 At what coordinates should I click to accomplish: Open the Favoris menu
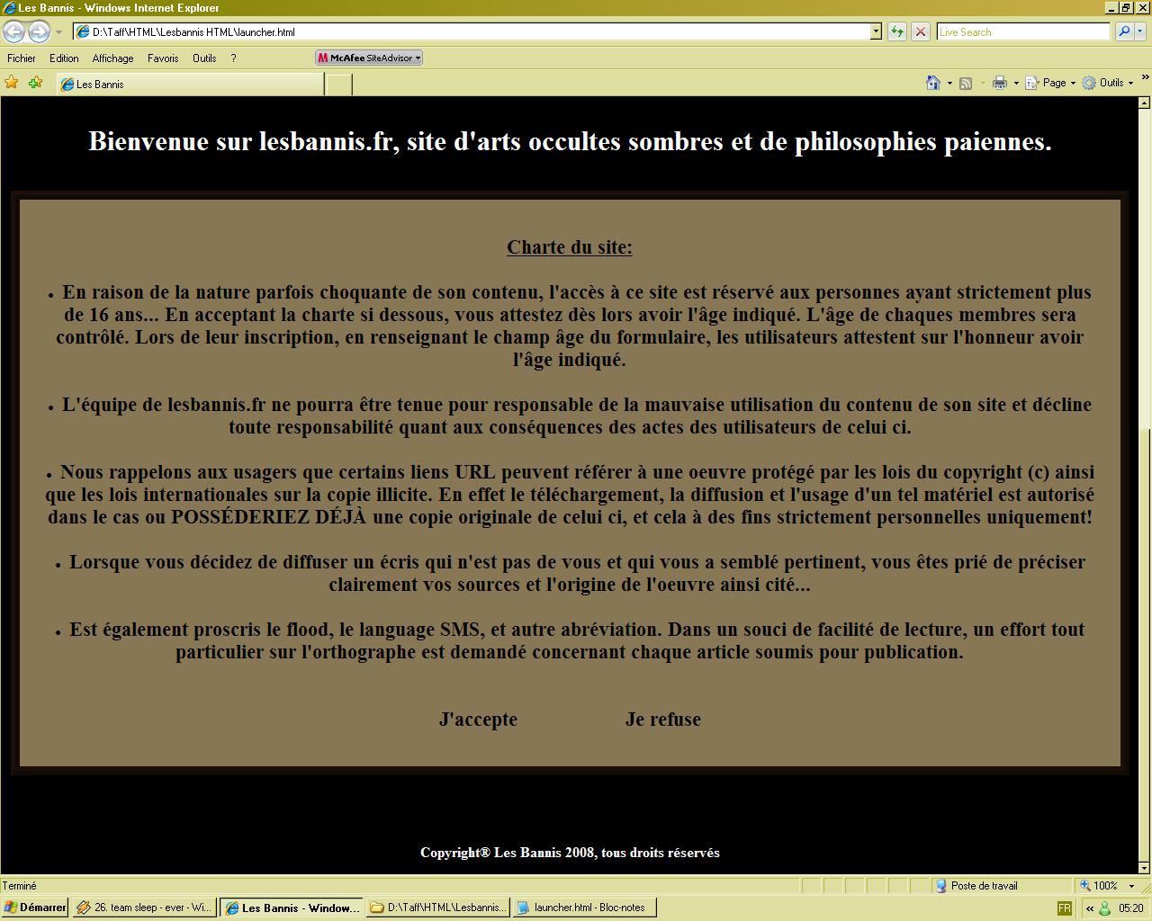[163, 58]
